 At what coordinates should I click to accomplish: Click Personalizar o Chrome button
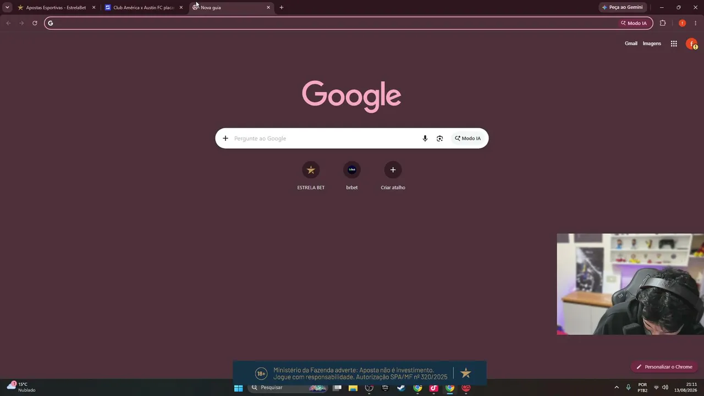click(x=664, y=367)
